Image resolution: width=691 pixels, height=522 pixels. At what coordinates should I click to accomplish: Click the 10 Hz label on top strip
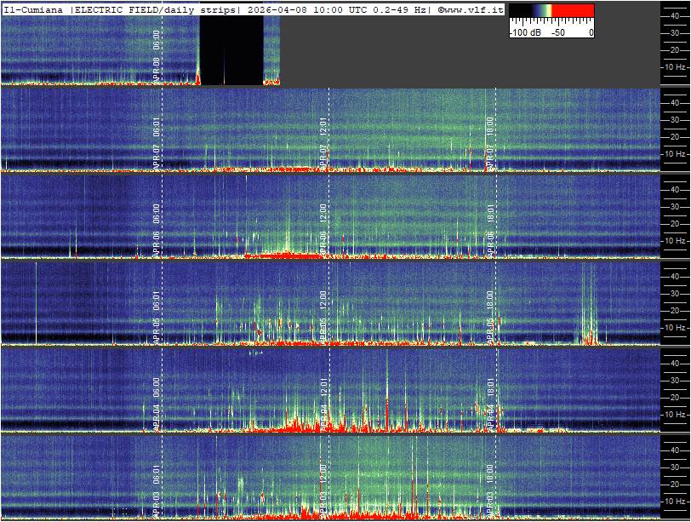click(676, 66)
